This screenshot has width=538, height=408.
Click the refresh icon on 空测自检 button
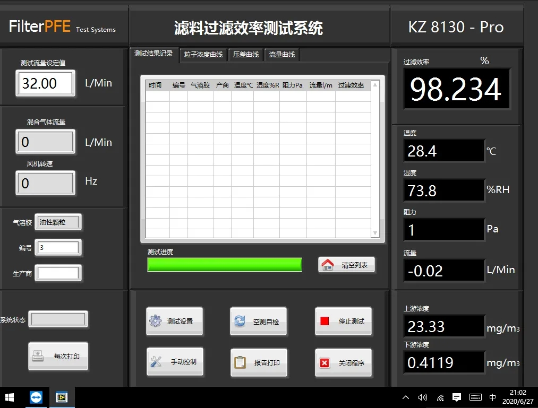240,322
